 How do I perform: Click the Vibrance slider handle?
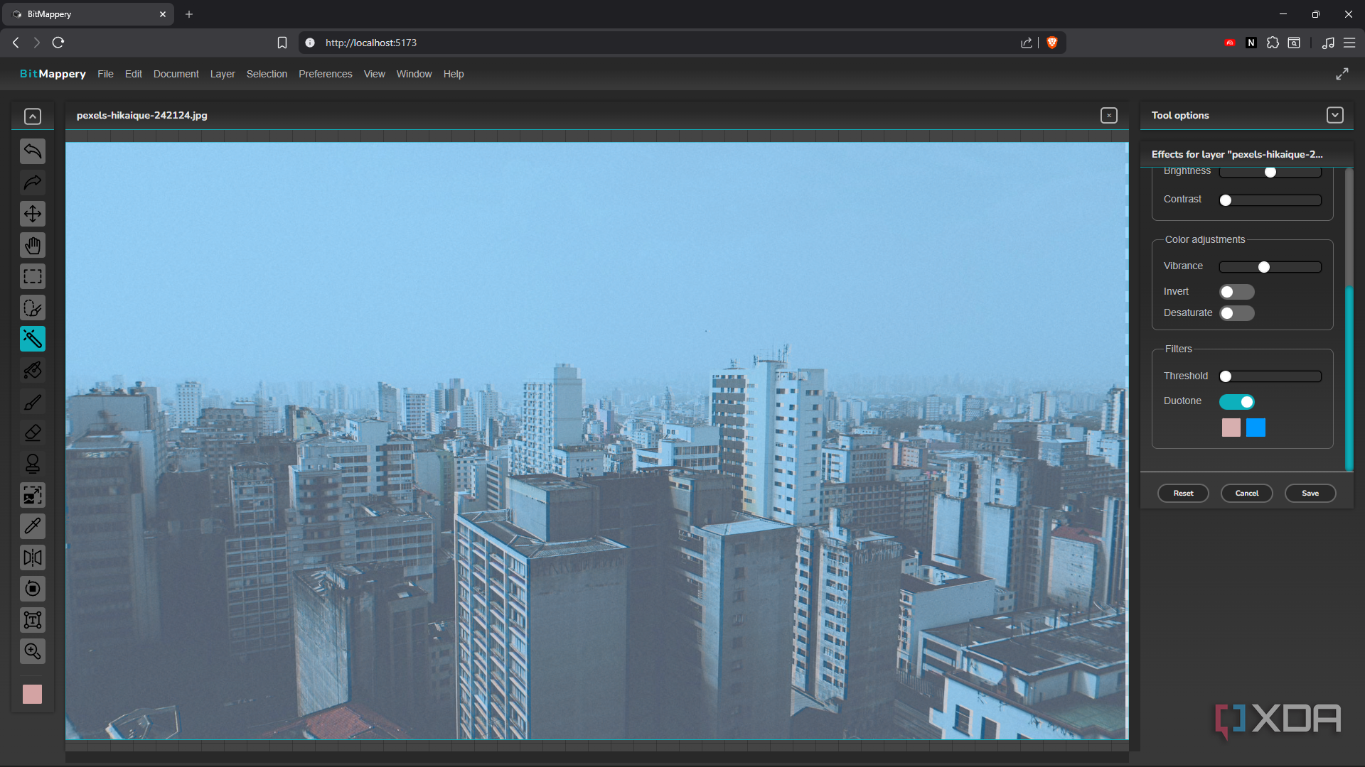coord(1264,267)
